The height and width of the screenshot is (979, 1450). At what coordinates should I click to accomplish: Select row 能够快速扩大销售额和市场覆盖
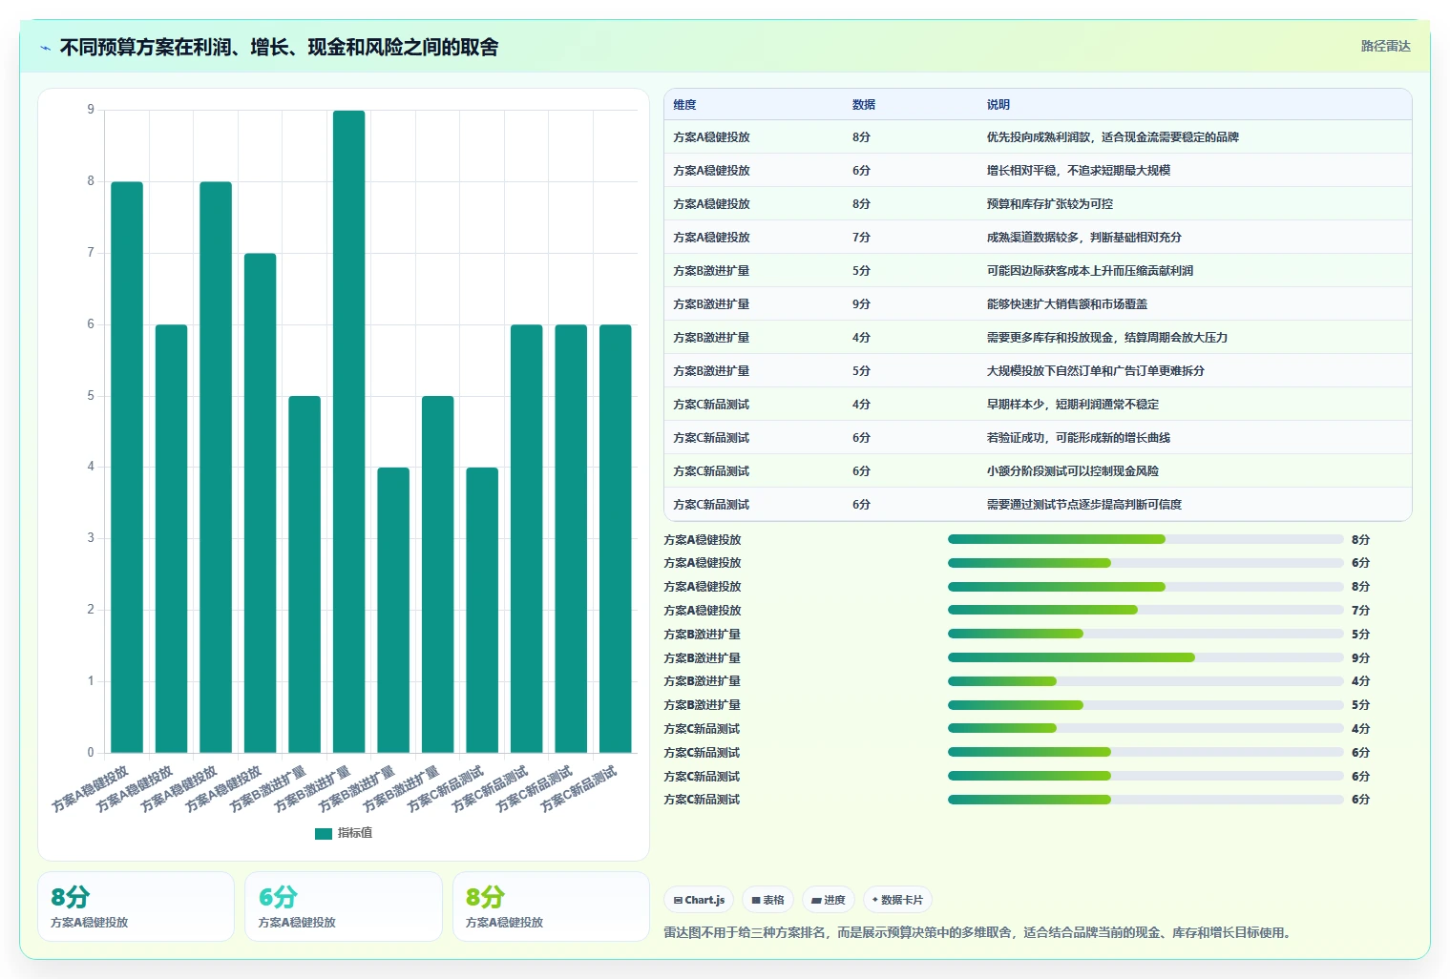(1038, 304)
